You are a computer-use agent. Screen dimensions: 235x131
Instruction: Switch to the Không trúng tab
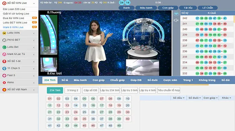(x=207, y=80)
